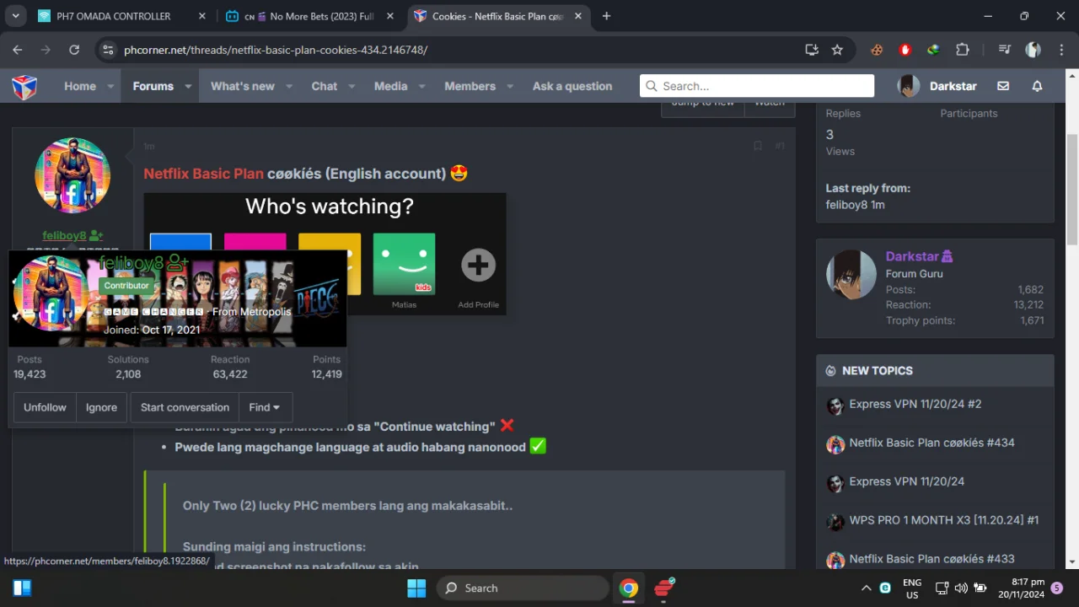The height and width of the screenshot is (607, 1079).
Task: Show hidden system tray icons
Action: coord(866,588)
